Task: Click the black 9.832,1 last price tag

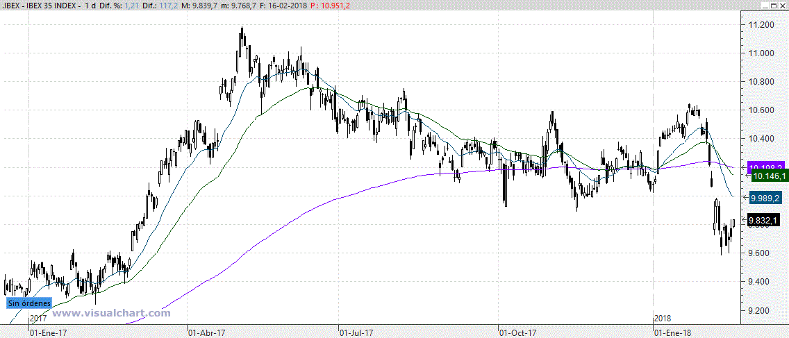Action: tap(764, 220)
